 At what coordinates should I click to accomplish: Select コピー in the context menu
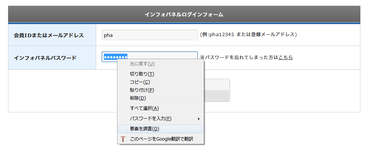click(140, 82)
